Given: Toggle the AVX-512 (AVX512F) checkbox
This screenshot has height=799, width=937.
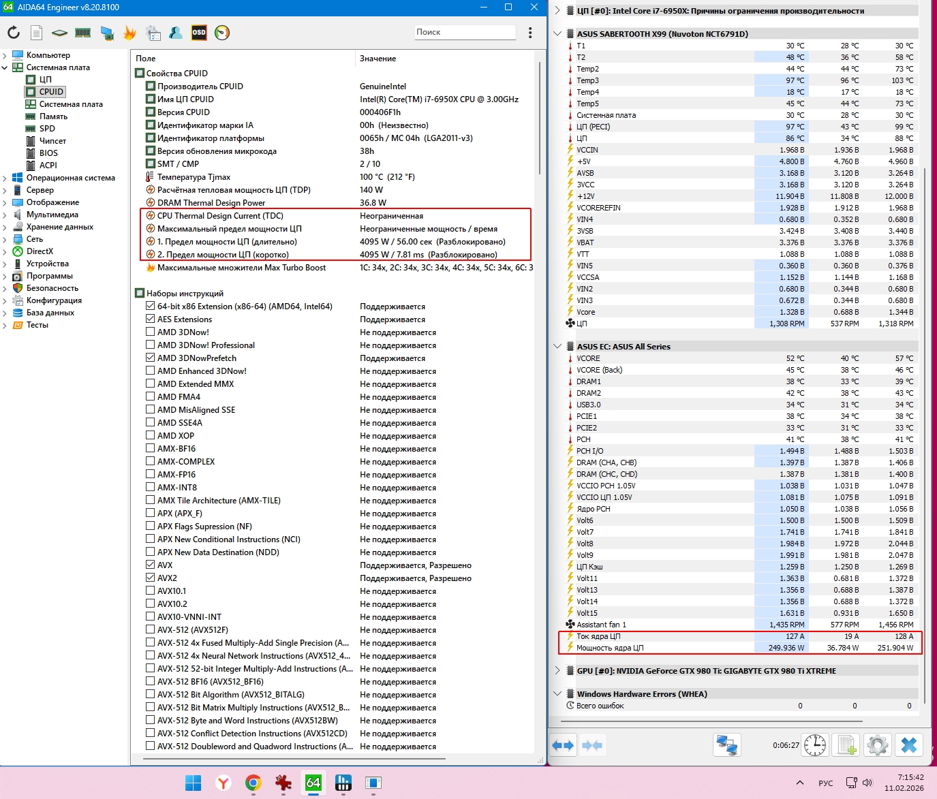Looking at the screenshot, I should [150, 630].
